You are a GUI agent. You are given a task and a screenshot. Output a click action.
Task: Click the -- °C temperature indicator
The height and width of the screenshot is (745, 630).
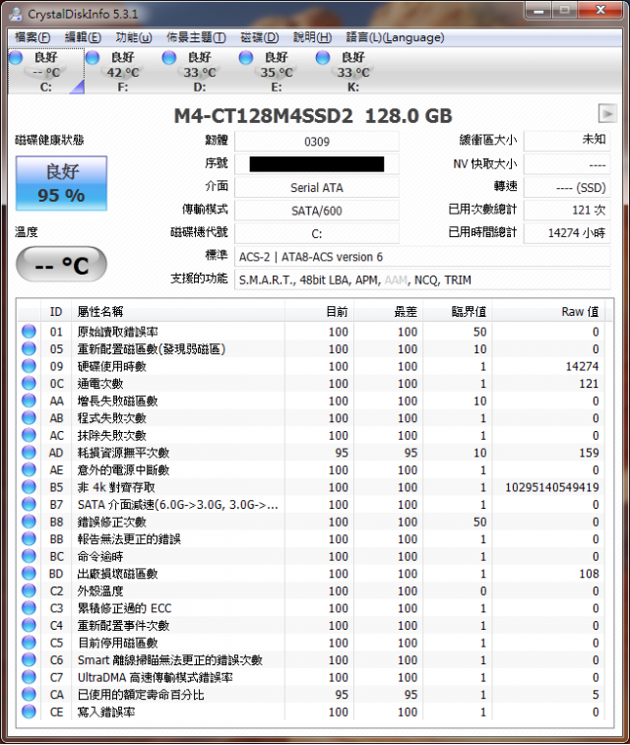click(x=61, y=264)
